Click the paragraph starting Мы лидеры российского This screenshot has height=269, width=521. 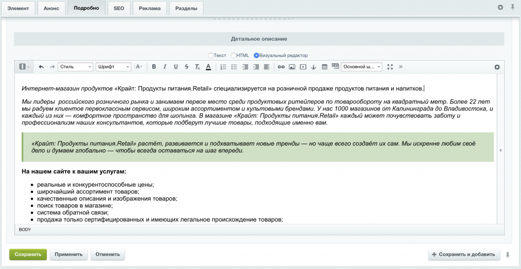click(x=258, y=112)
